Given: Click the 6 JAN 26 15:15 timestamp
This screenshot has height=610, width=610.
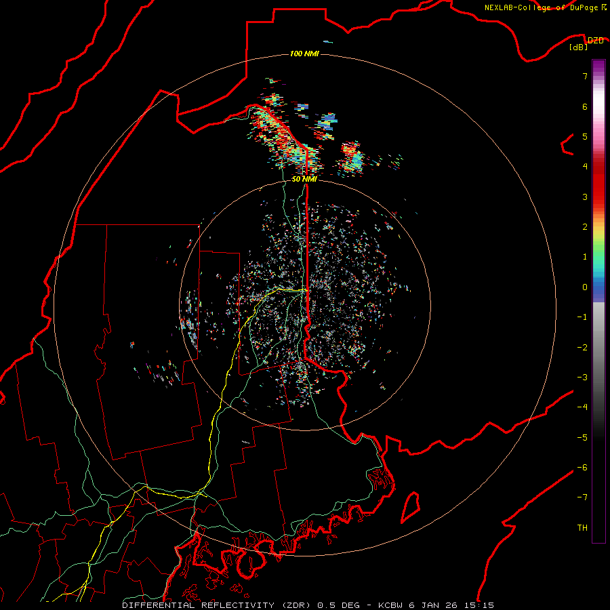Looking at the screenshot, I should click(451, 605).
